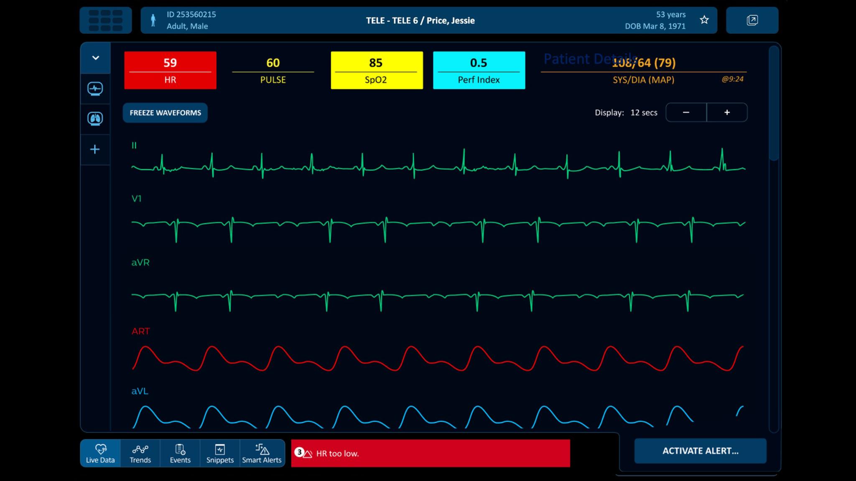Click the red HR value tile
This screenshot has width=856, height=481.
pyautogui.click(x=170, y=70)
